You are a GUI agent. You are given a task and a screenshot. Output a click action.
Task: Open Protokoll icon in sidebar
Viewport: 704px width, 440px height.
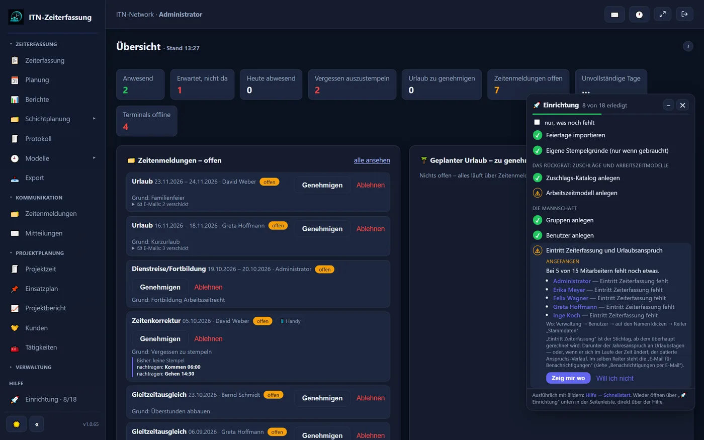(x=15, y=139)
